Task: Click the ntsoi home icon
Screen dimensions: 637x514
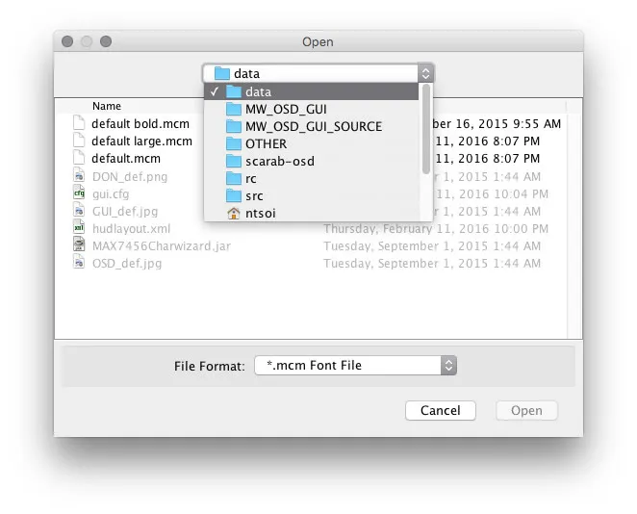Action: [234, 213]
